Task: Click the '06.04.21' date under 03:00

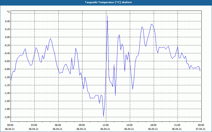Action: [34, 129]
